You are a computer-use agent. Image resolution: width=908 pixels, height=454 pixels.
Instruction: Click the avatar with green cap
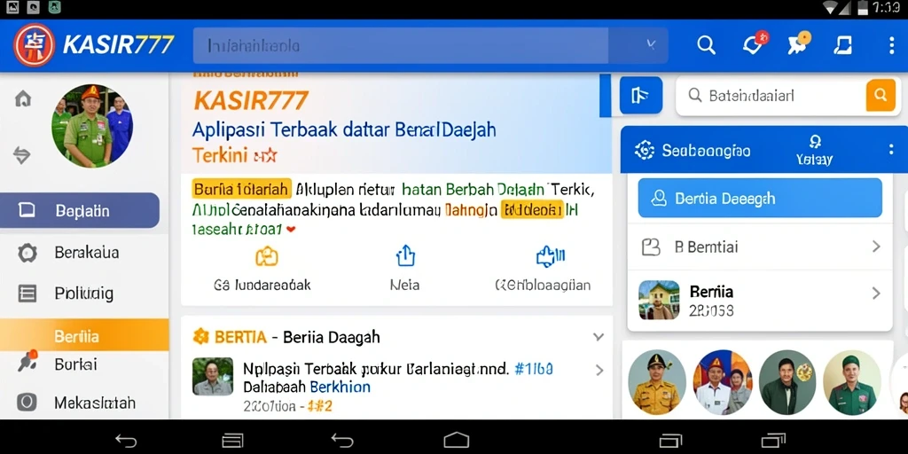point(852,381)
